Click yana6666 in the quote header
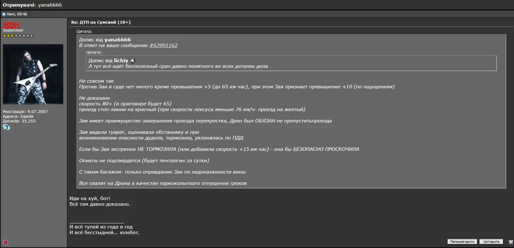Viewport: 514px width, 248px height. (x=117, y=40)
